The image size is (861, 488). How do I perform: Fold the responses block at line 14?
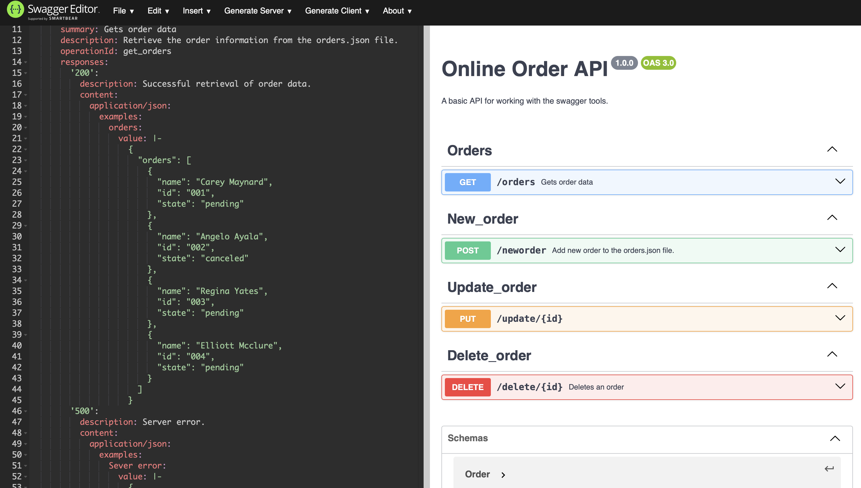[25, 62]
